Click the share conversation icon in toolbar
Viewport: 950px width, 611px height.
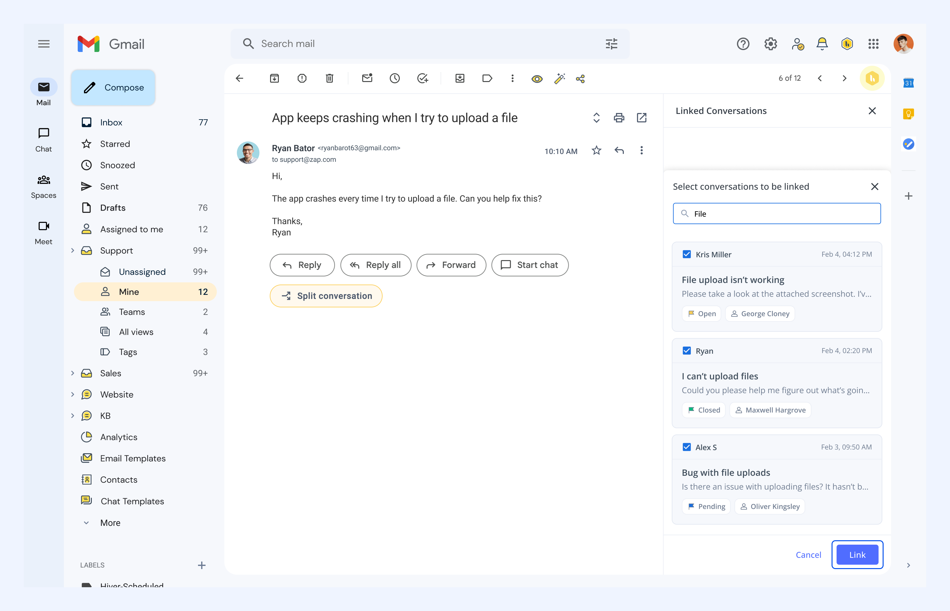pos(580,79)
